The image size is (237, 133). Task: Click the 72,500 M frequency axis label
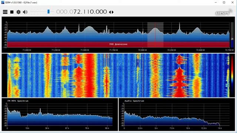pos(200,50)
